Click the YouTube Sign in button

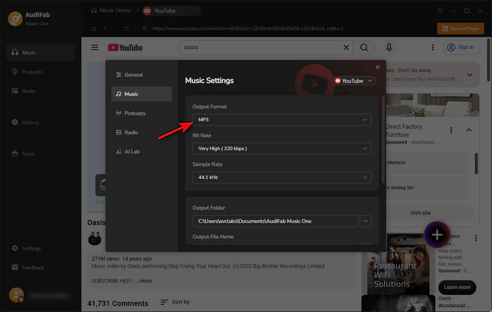(x=461, y=47)
